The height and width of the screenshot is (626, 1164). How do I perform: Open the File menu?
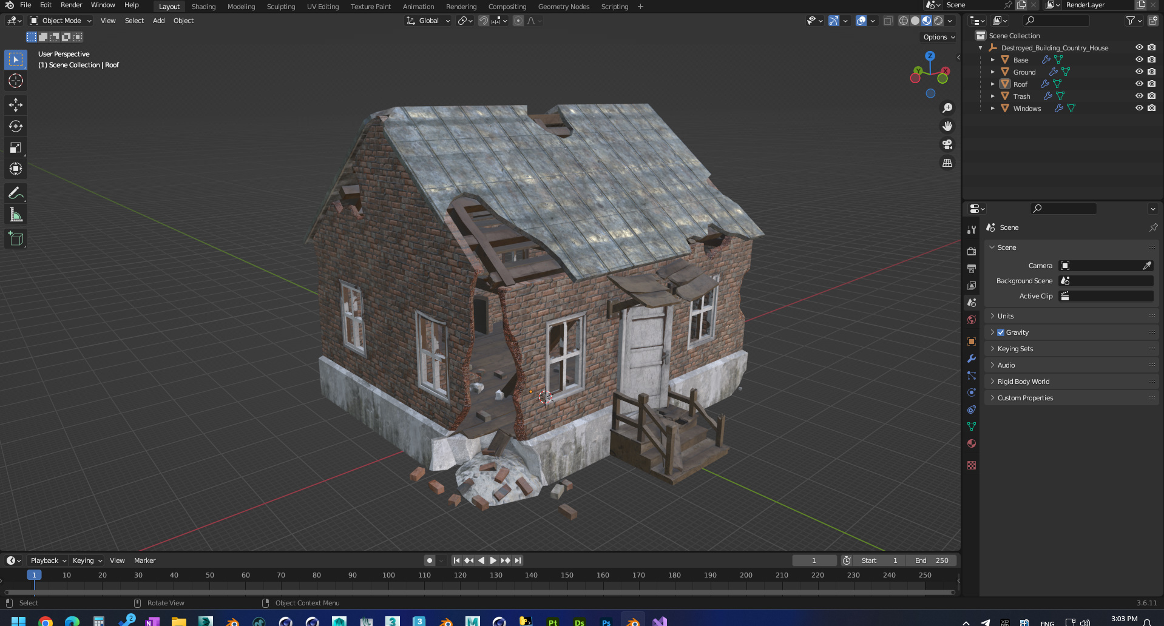tap(25, 5)
